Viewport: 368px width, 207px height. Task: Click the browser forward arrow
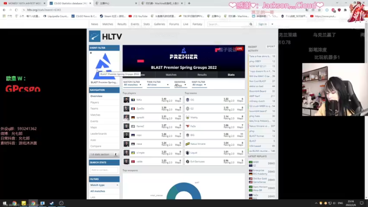pos(10,10)
